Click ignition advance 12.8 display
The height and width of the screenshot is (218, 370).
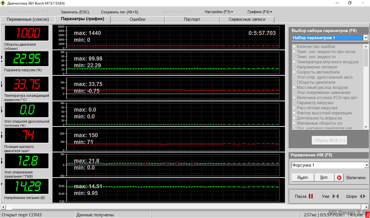pos(27,161)
